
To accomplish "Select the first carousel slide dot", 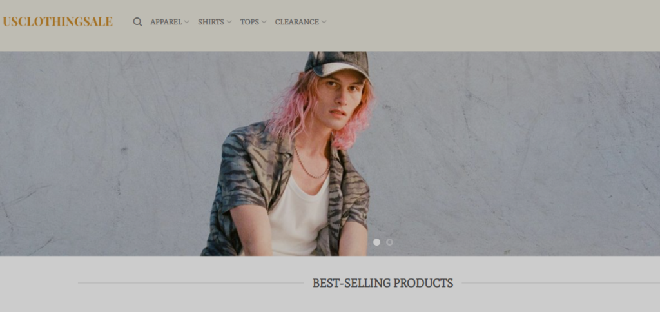I will point(376,242).
